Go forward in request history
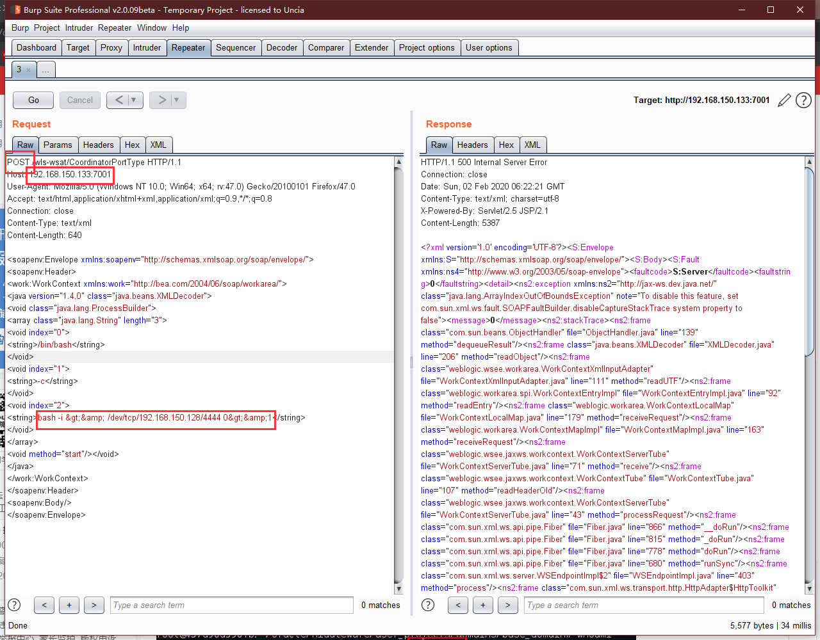 (x=162, y=100)
